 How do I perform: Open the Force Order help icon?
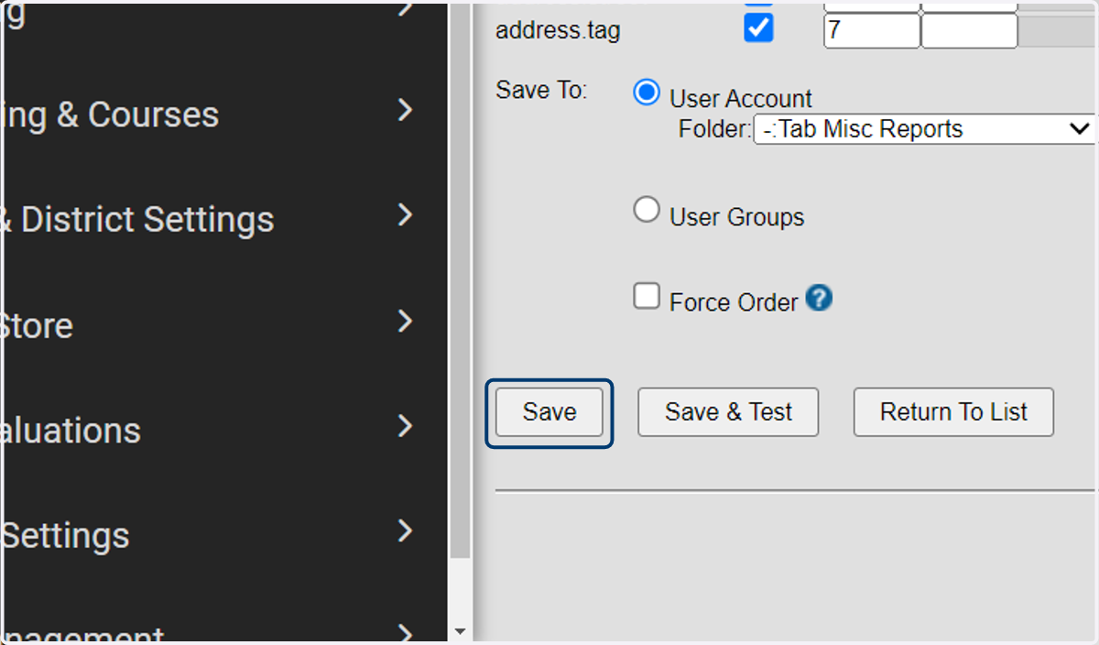click(819, 299)
